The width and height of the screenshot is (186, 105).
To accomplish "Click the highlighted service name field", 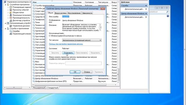I will (66, 17).
